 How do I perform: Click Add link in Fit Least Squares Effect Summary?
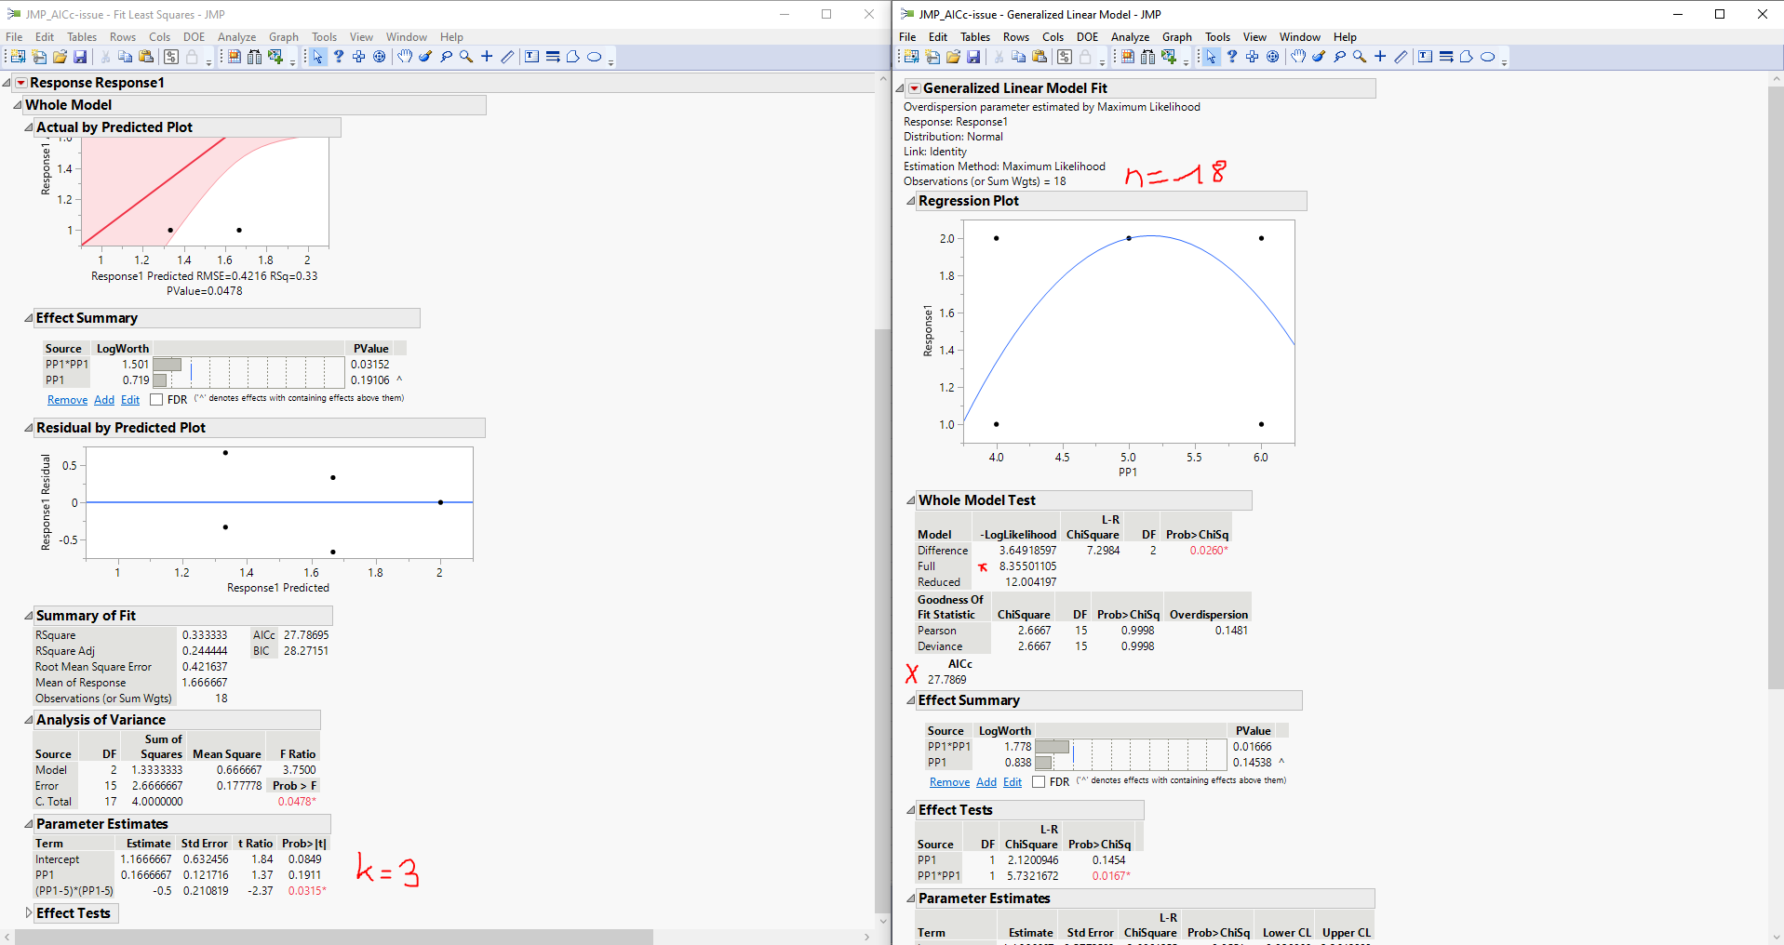click(x=104, y=400)
